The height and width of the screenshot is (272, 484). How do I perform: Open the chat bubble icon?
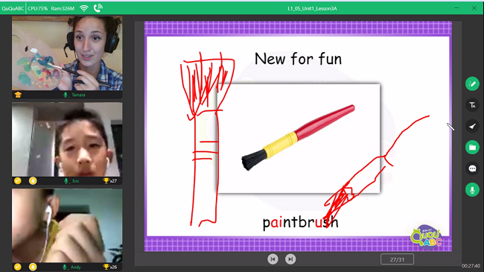point(472,168)
